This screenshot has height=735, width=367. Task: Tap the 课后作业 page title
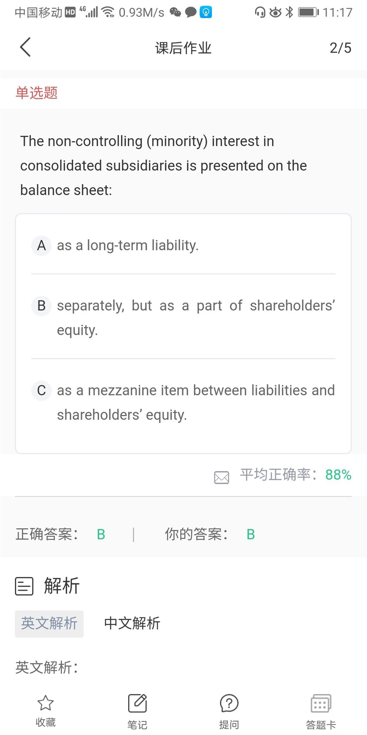[x=183, y=48]
